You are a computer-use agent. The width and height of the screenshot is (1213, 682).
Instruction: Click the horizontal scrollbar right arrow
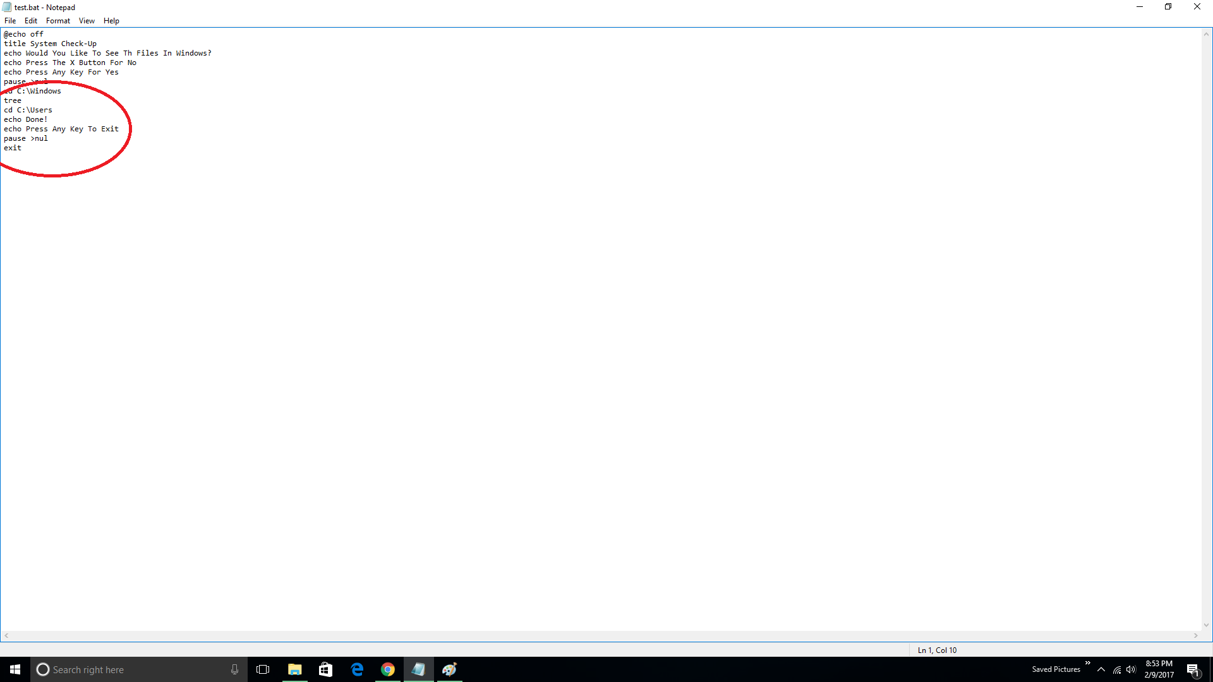click(x=1196, y=636)
